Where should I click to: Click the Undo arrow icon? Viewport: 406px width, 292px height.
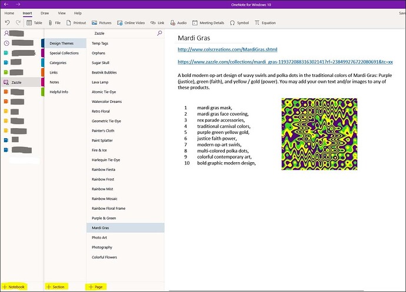7,23
